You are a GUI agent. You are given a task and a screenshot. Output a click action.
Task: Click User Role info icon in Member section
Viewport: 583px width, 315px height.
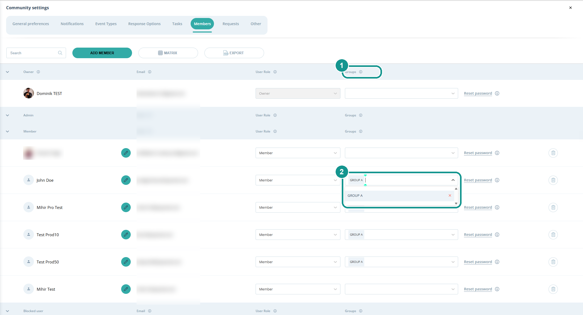(275, 131)
